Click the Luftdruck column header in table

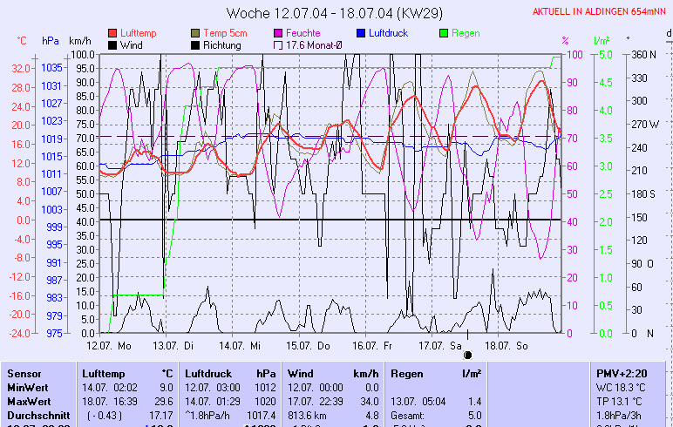coord(207,373)
